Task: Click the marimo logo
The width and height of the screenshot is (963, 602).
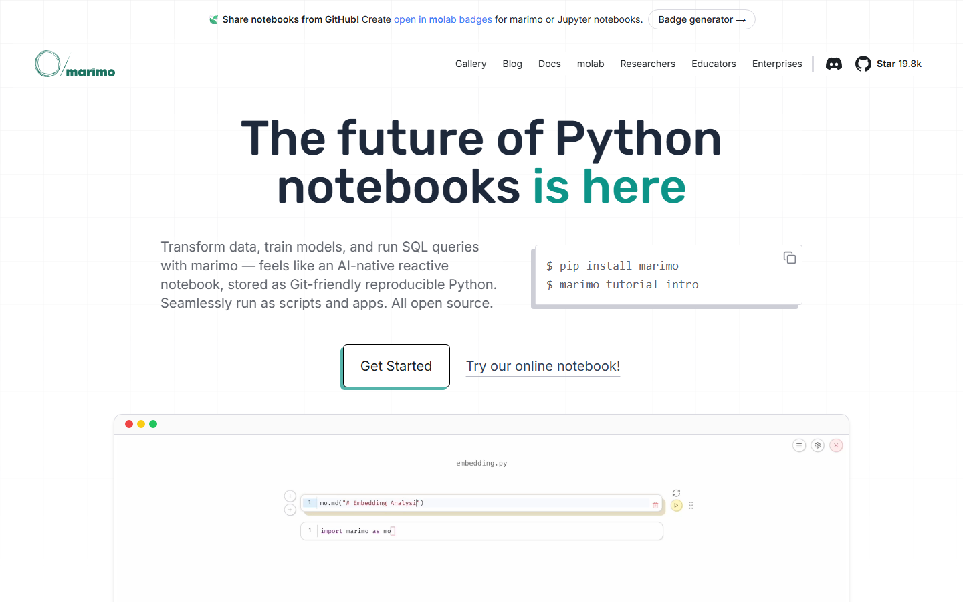Action: 74,64
